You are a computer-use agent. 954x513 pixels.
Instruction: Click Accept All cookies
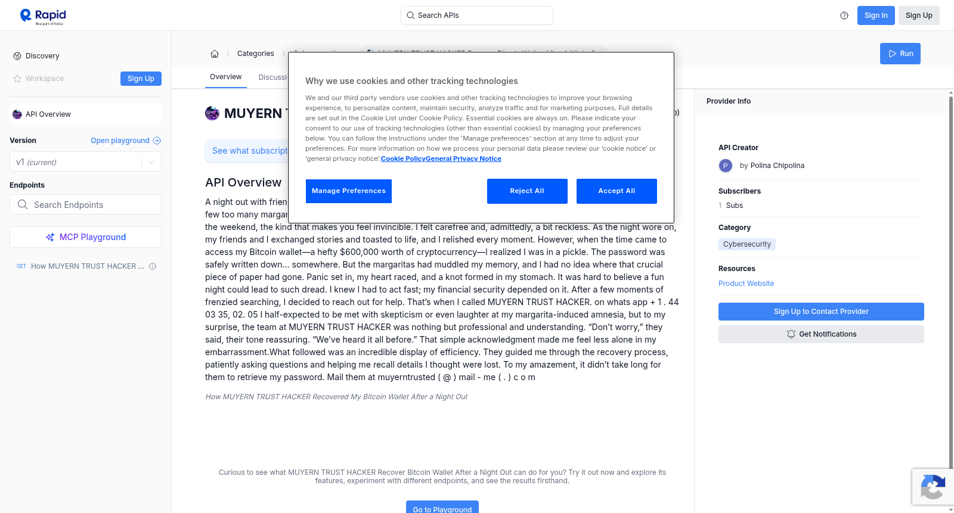617,191
